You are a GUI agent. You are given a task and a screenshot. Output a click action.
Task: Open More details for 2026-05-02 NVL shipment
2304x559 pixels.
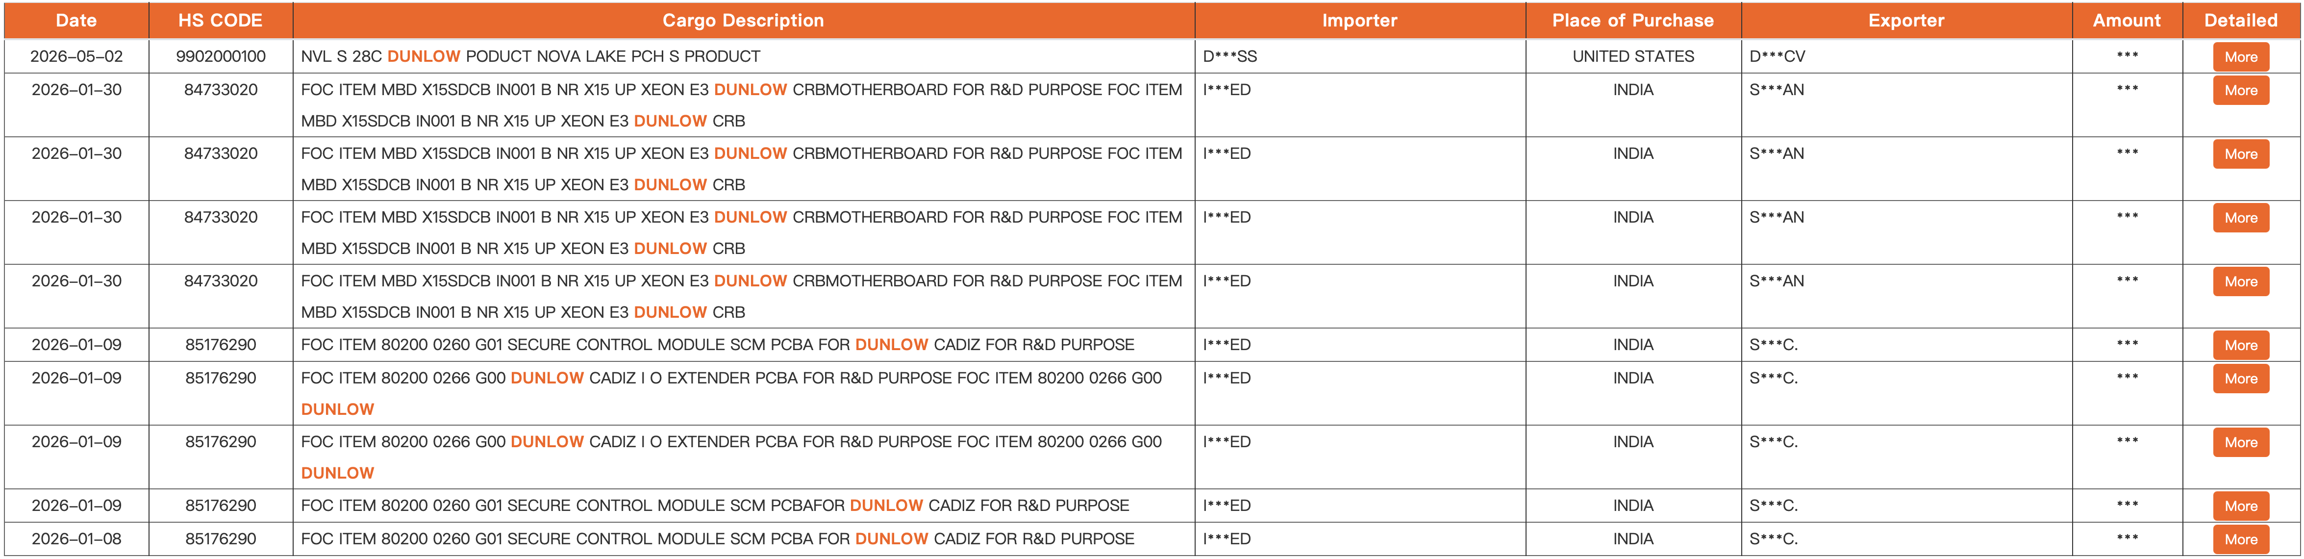pos(2240,57)
